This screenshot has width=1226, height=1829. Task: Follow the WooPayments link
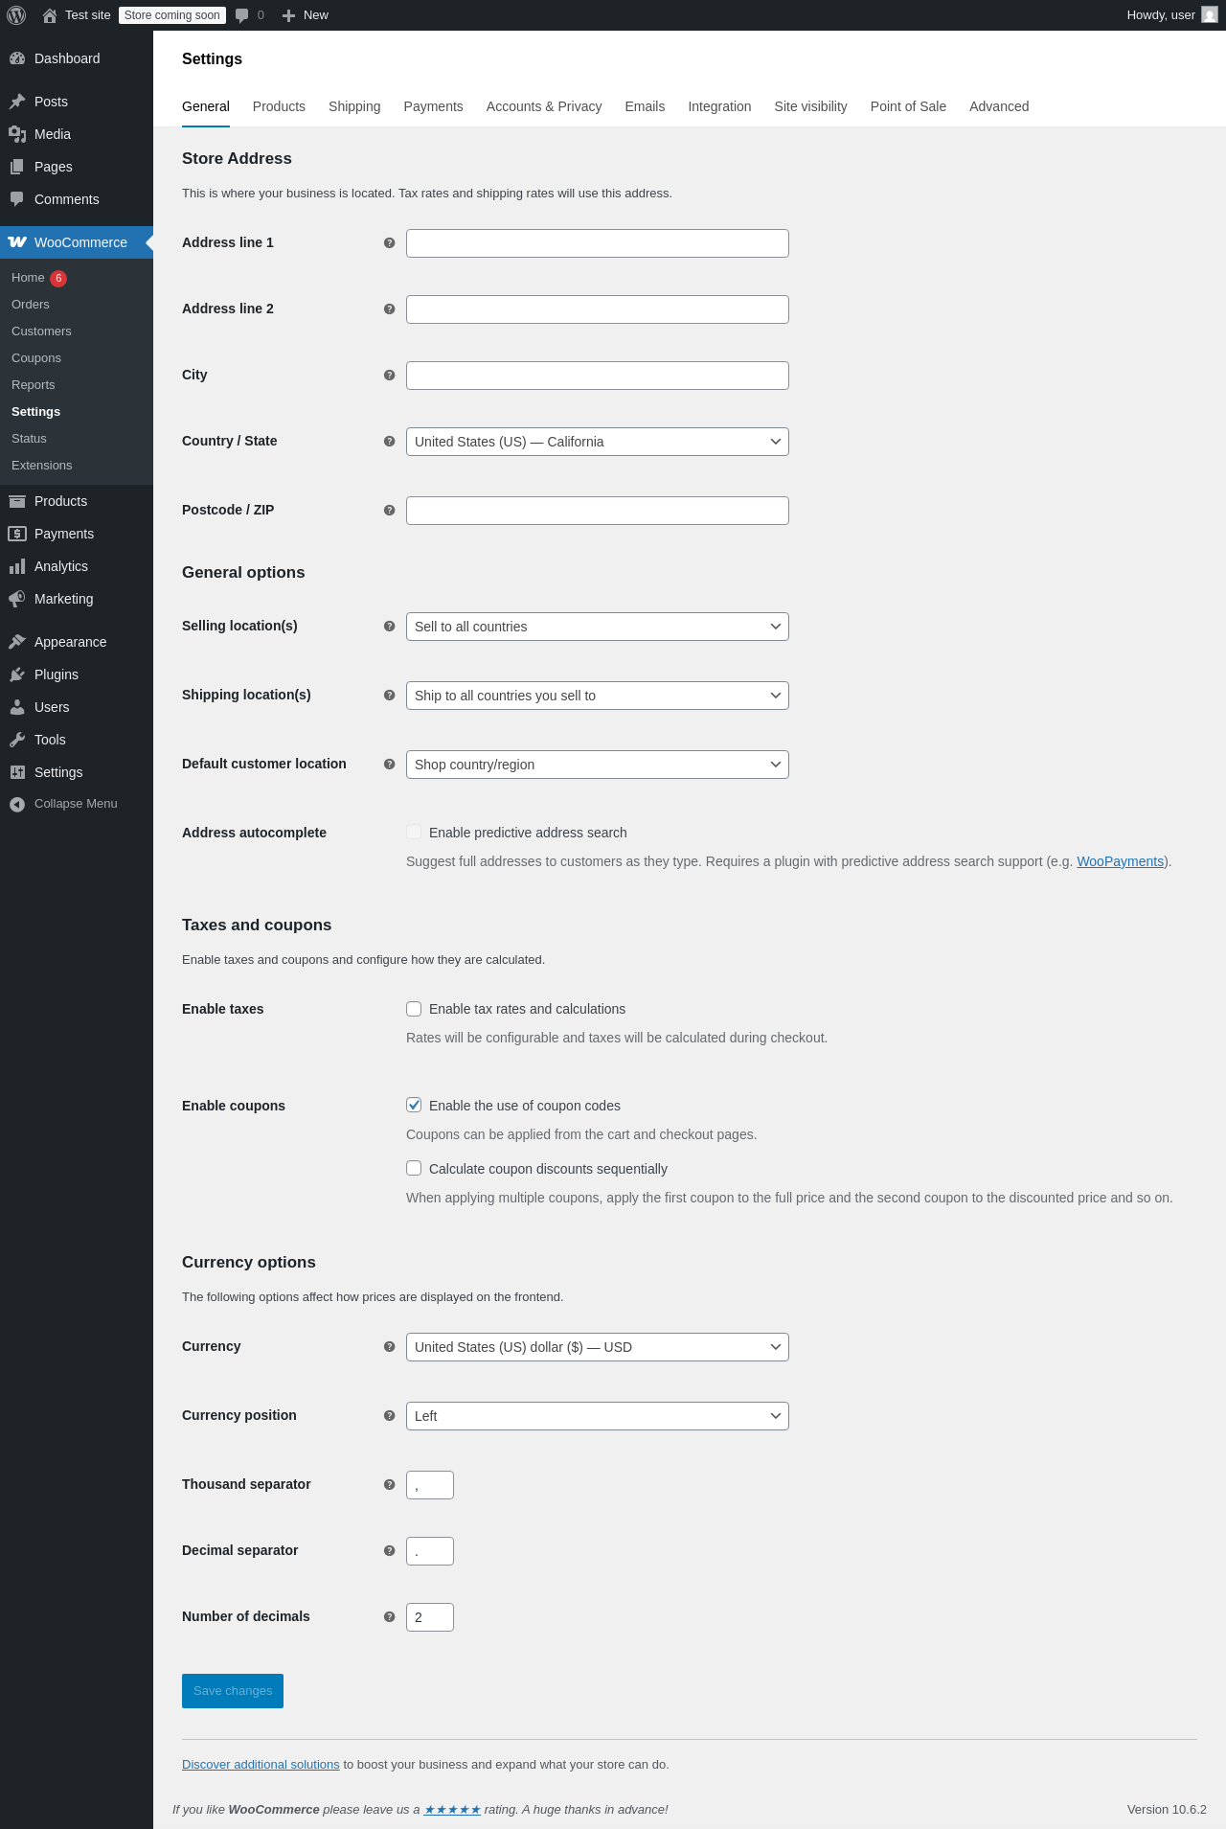tap(1120, 861)
